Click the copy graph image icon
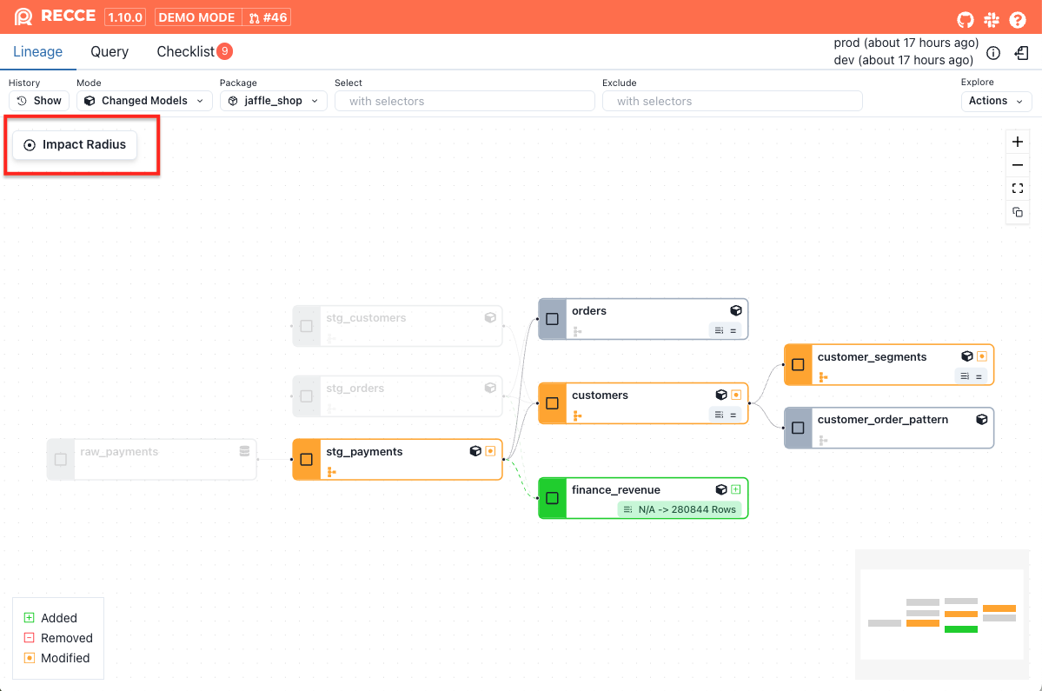 click(x=1018, y=212)
